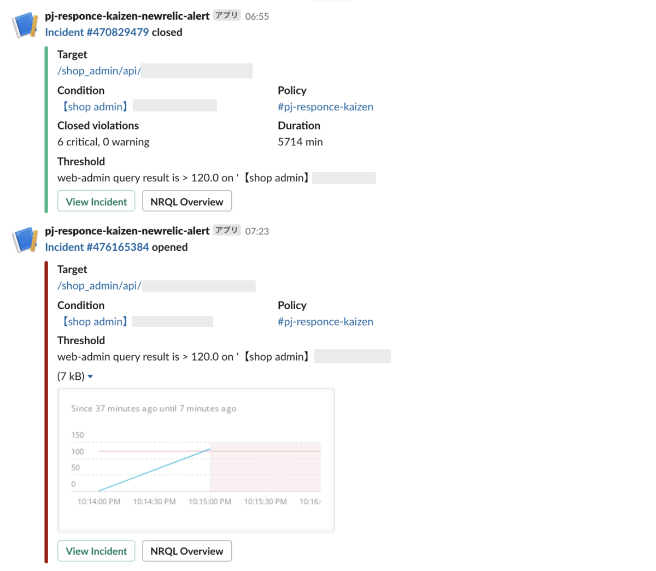Screen dimensions: 656x571
Task: Click sender name on 07:23 message
Action: click(127, 231)
